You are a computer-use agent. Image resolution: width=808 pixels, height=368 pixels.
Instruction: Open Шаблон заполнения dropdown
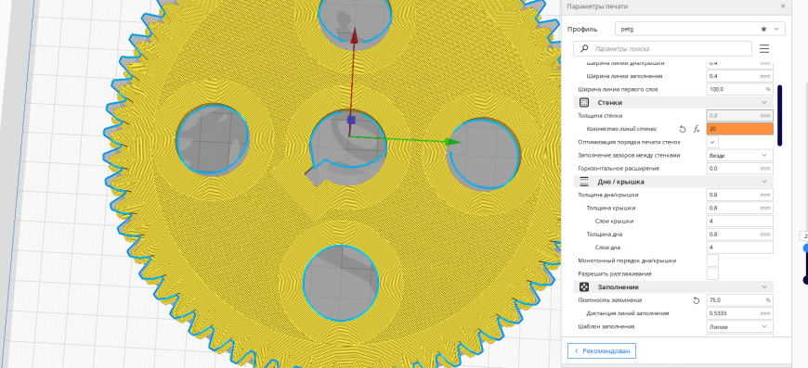(739, 326)
